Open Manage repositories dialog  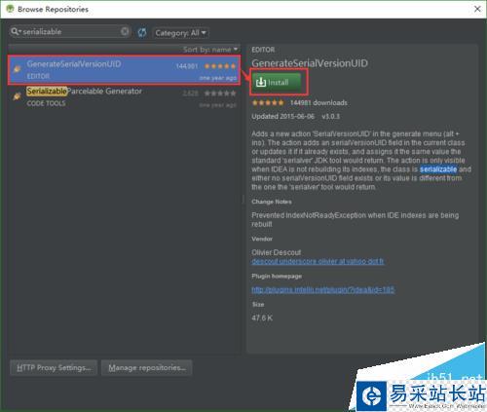tap(147, 367)
